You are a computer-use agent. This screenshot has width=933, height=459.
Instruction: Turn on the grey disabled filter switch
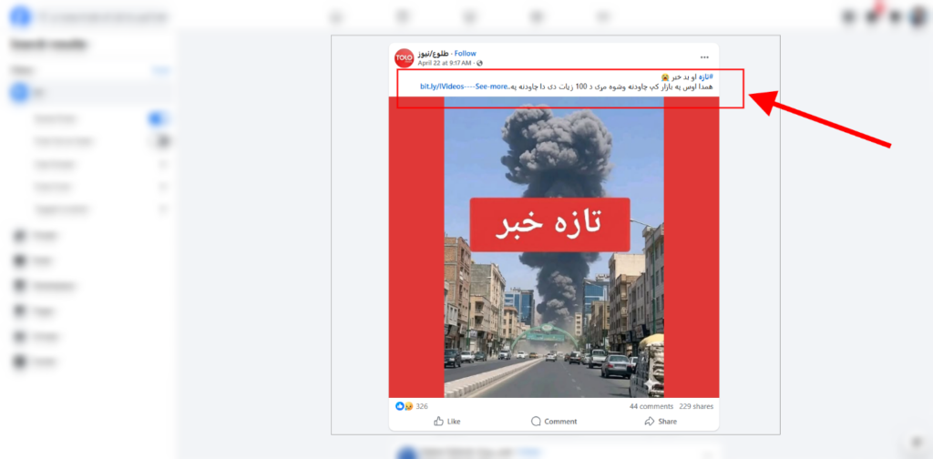click(x=159, y=141)
